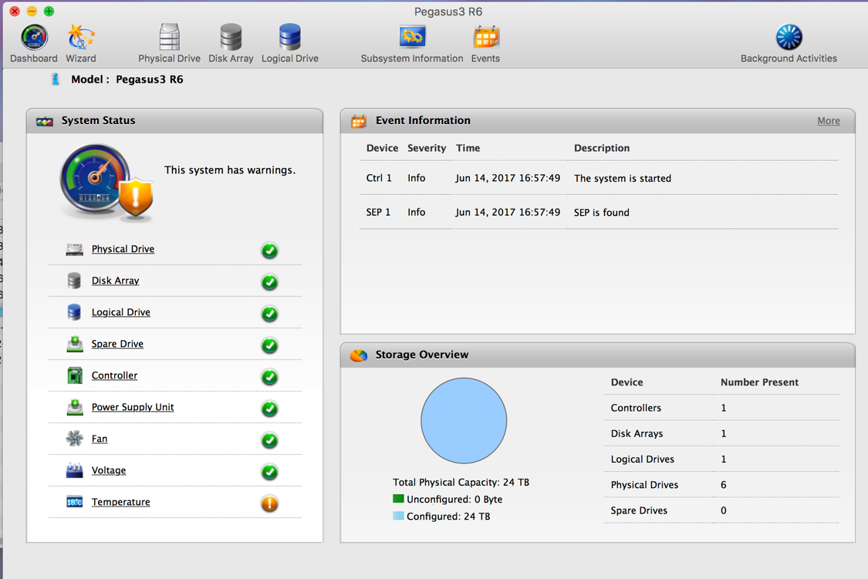
Task: Click the Controllers row in Storage Overview
Action: click(x=721, y=408)
